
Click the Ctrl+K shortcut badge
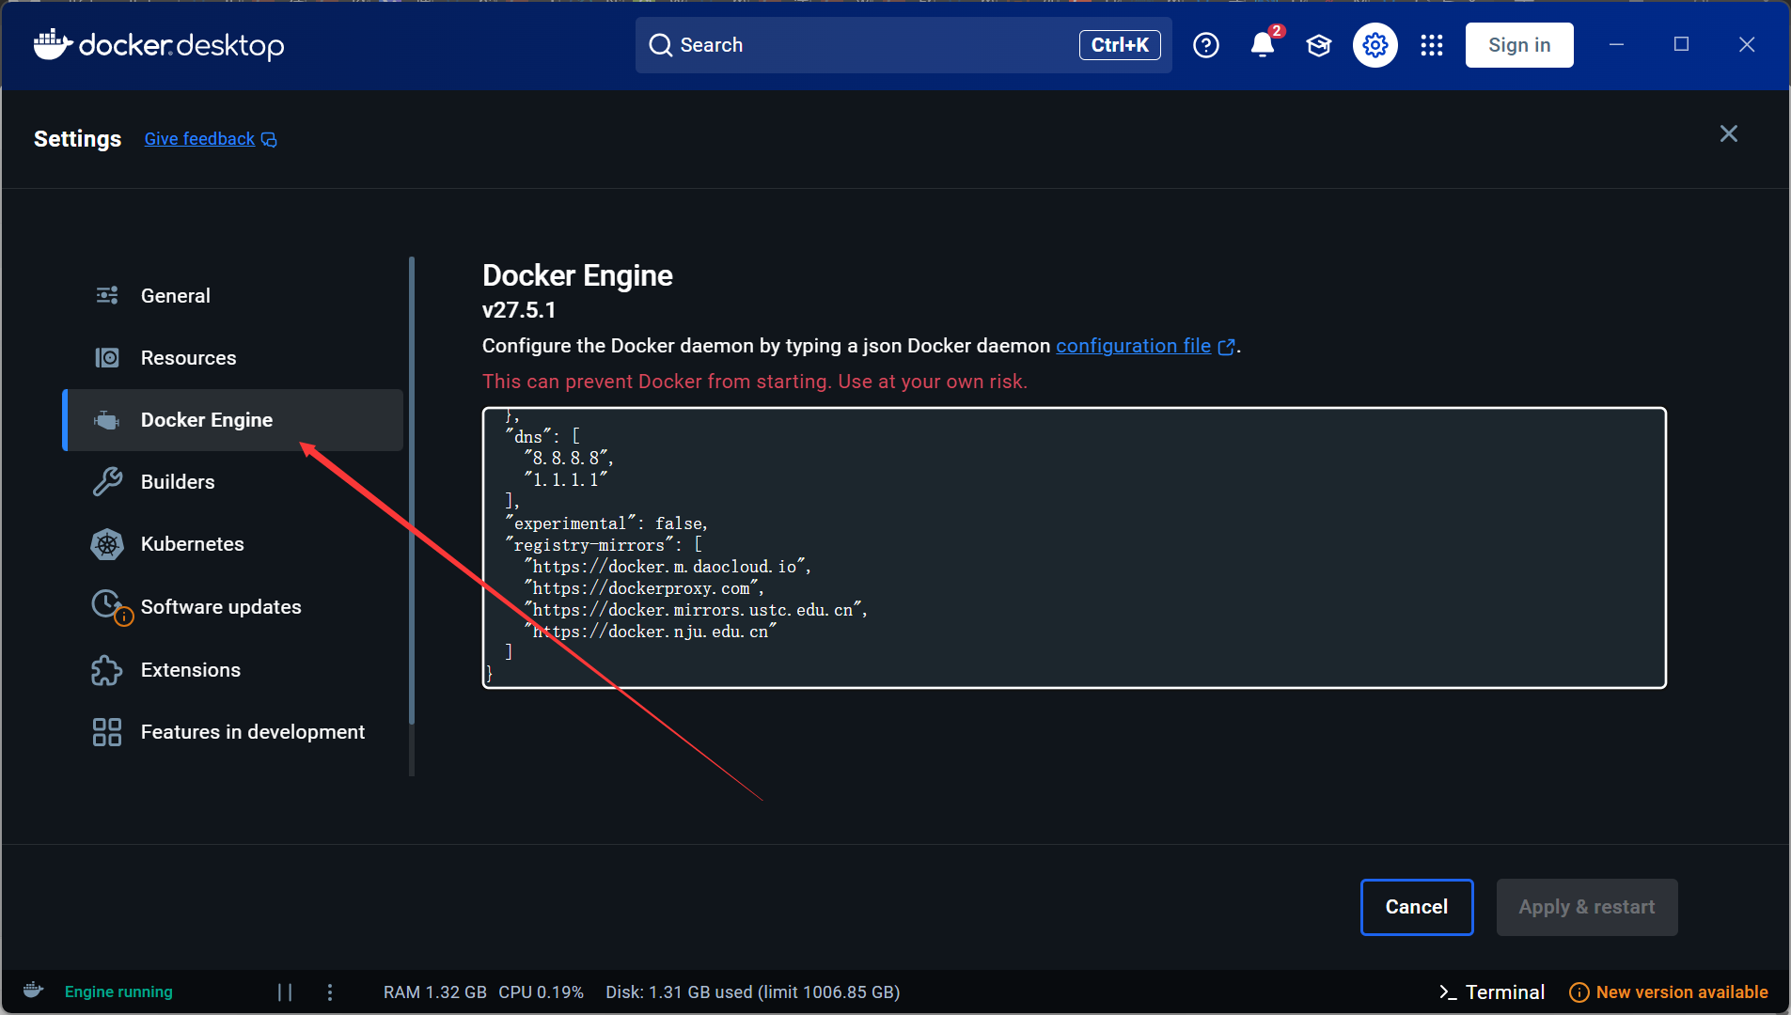point(1120,45)
